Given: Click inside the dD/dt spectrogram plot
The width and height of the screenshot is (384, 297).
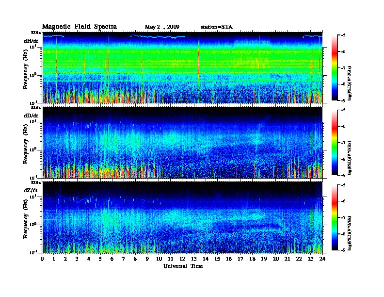Looking at the screenshot, I should pos(182,143).
